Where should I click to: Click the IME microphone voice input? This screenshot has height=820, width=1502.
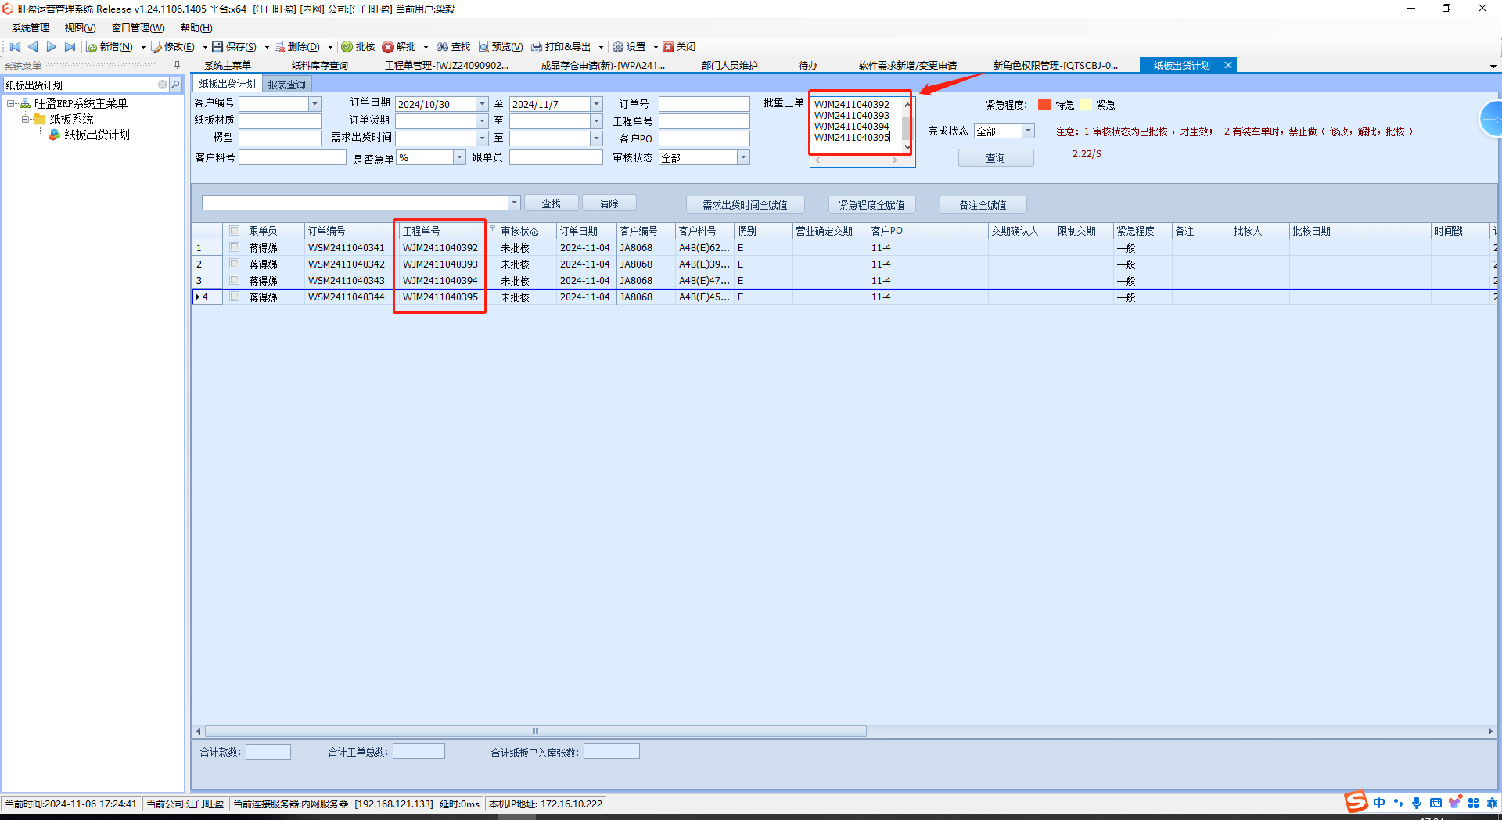(x=1417, y=803)
